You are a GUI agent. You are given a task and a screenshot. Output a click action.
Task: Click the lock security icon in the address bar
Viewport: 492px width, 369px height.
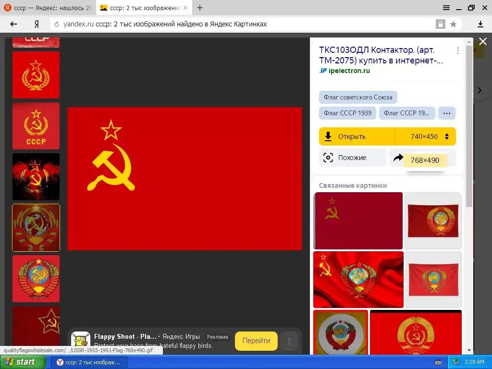tap(440, 24)
